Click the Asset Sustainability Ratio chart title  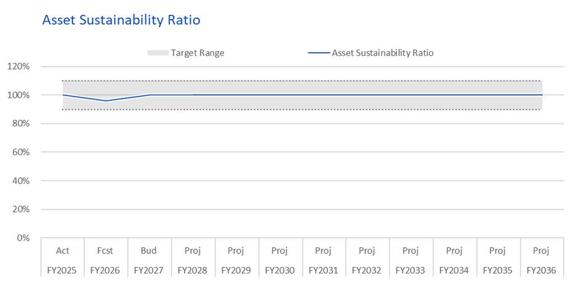[x=121, y=20]
